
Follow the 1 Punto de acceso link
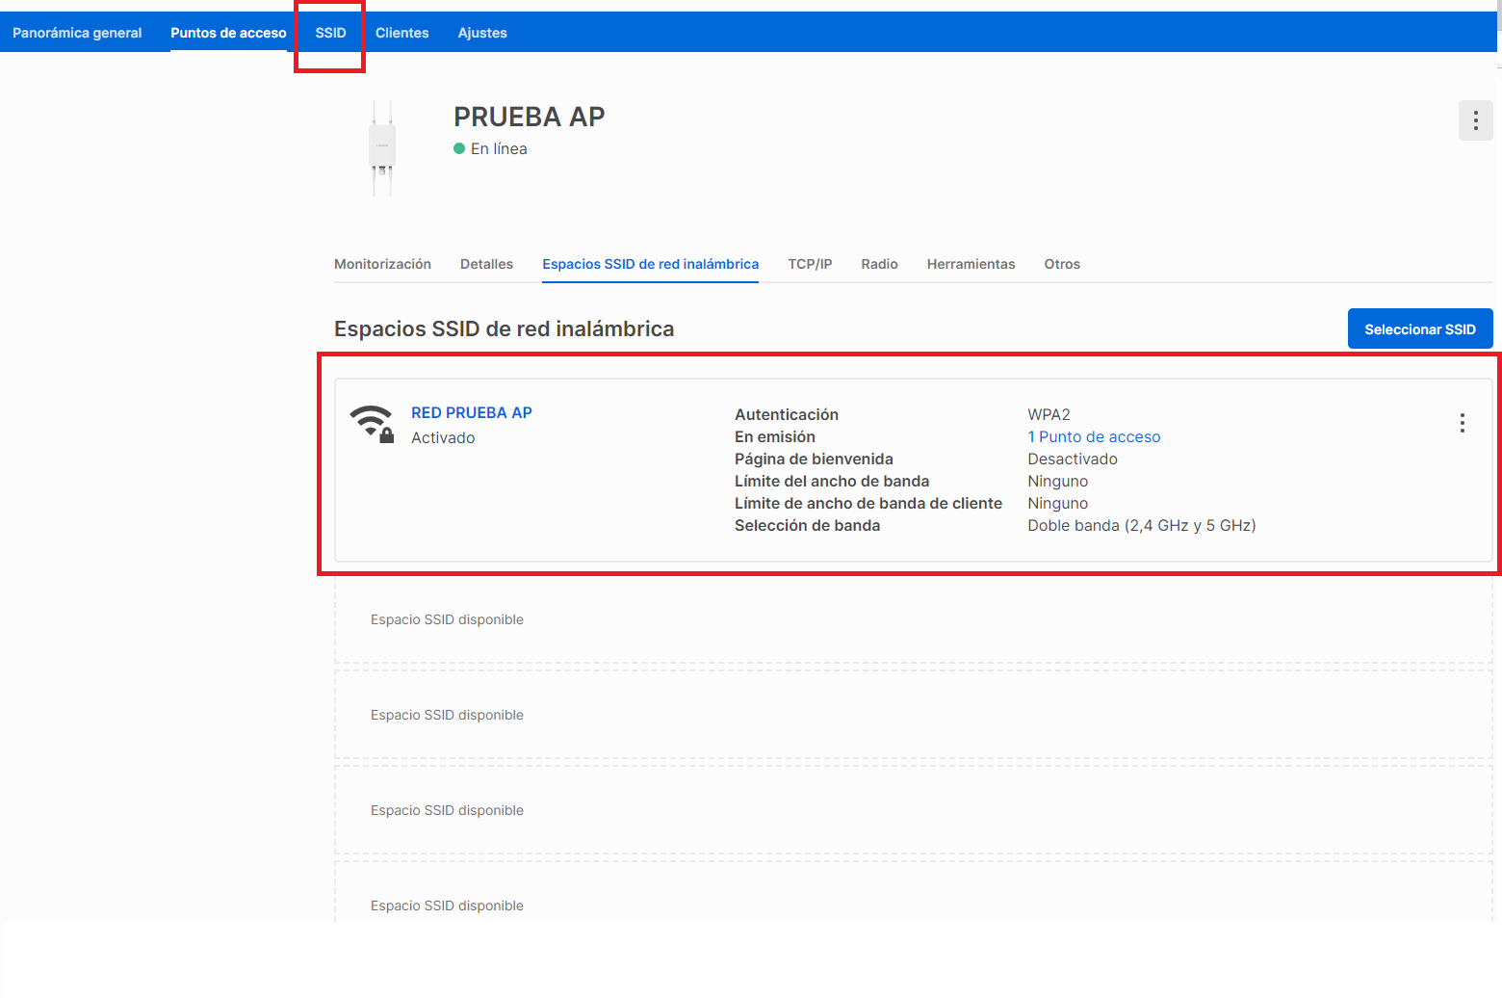pyautogui.click(x=1094, y=436)
